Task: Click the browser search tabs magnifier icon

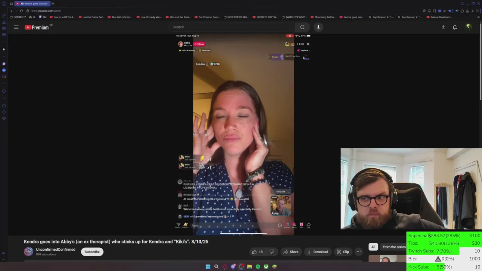Action: pos(462,4)
